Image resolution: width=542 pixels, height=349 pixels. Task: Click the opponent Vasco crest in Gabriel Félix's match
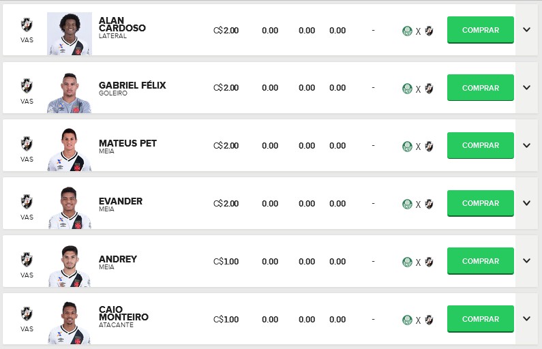429,88
